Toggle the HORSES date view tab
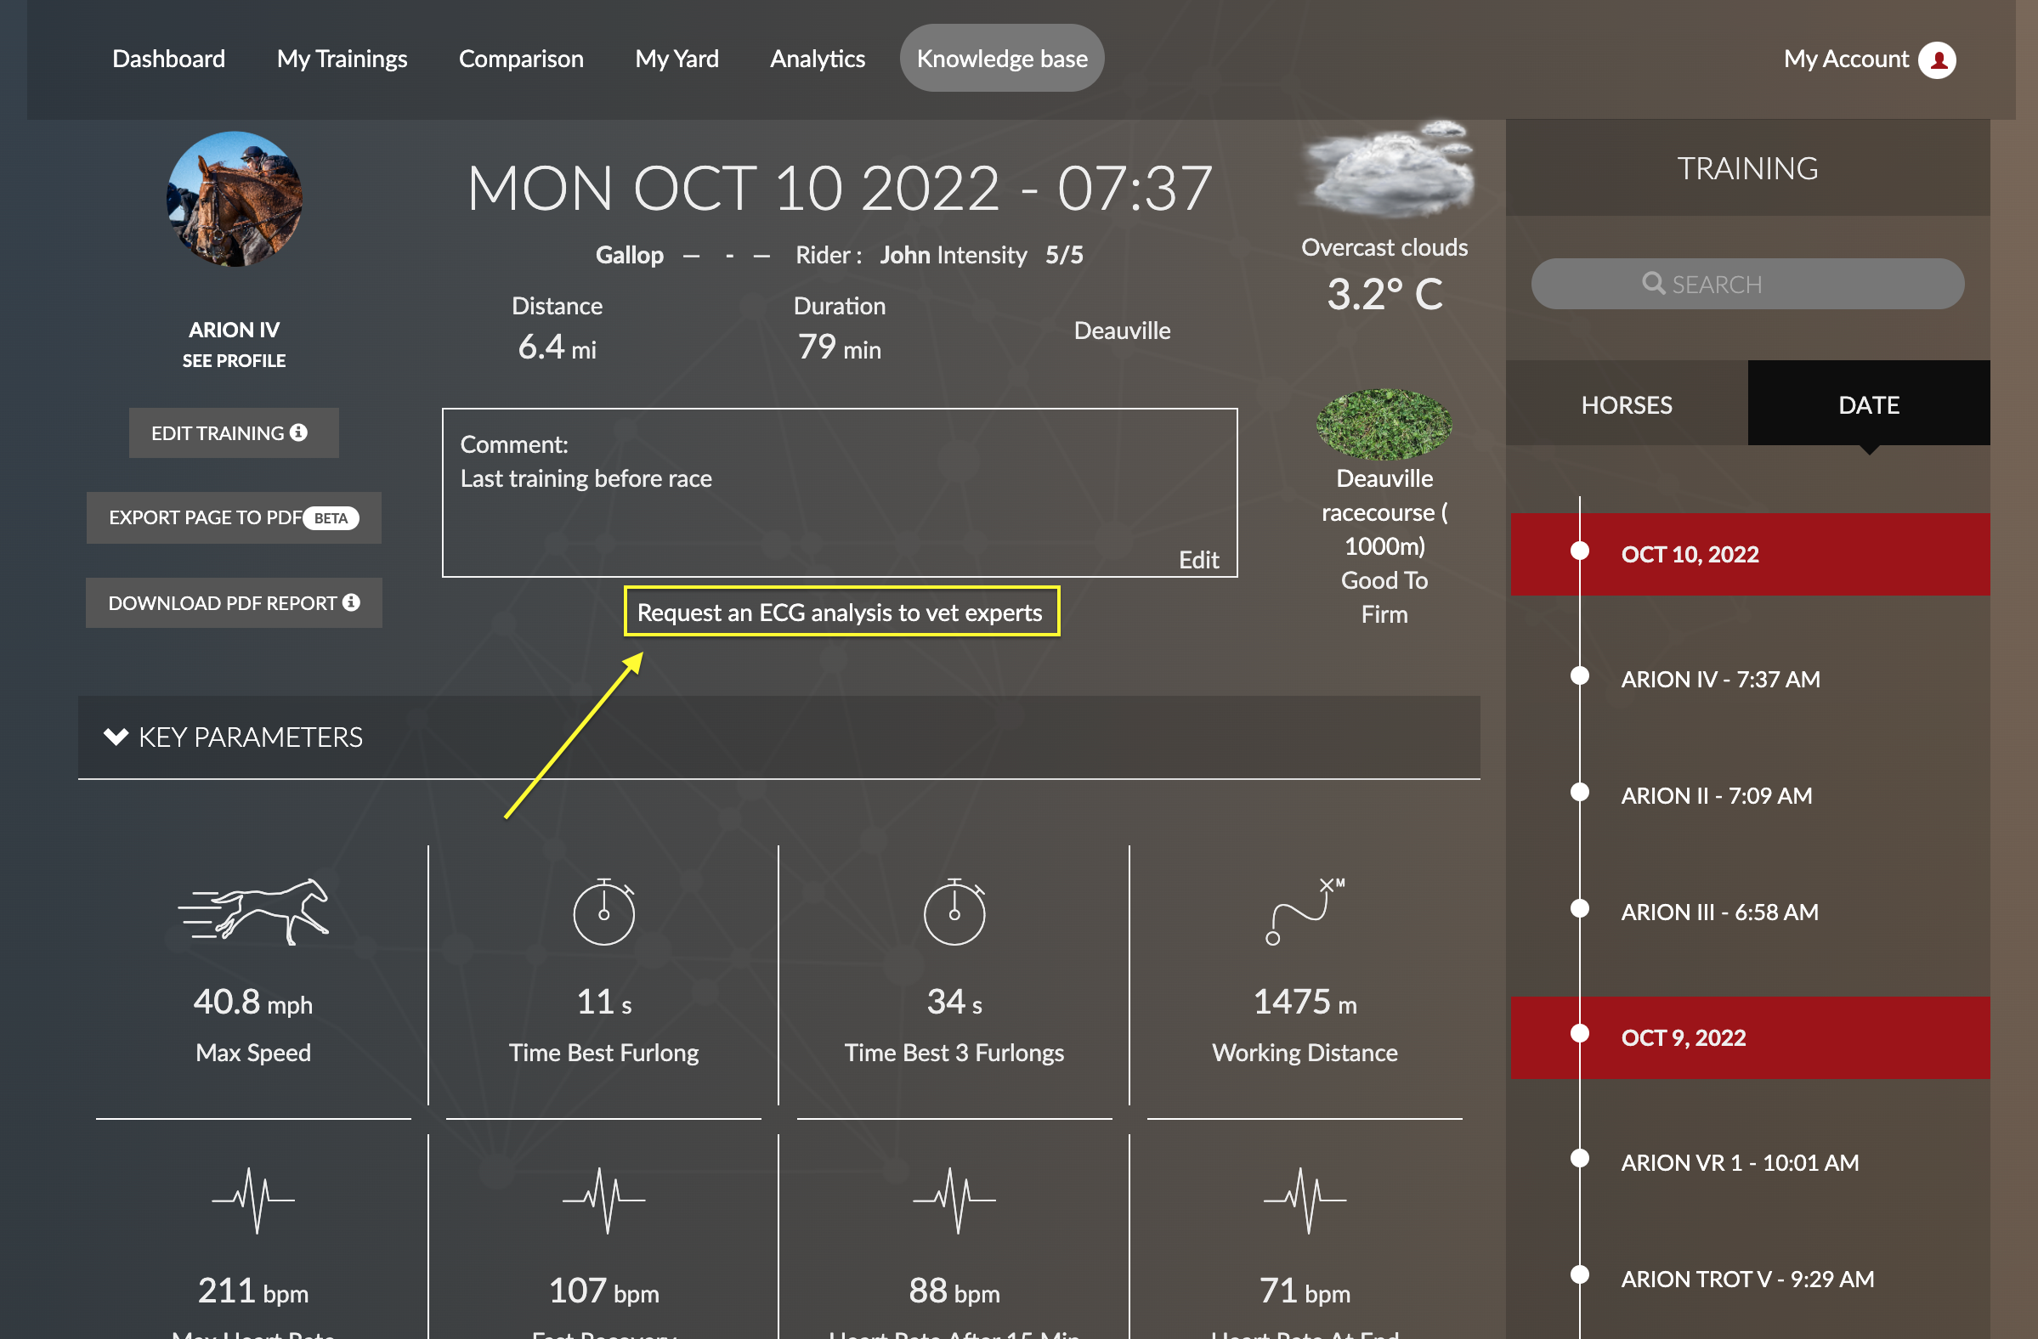The height and width of the screenshot is (1339, 2038). pos(1628,404)
